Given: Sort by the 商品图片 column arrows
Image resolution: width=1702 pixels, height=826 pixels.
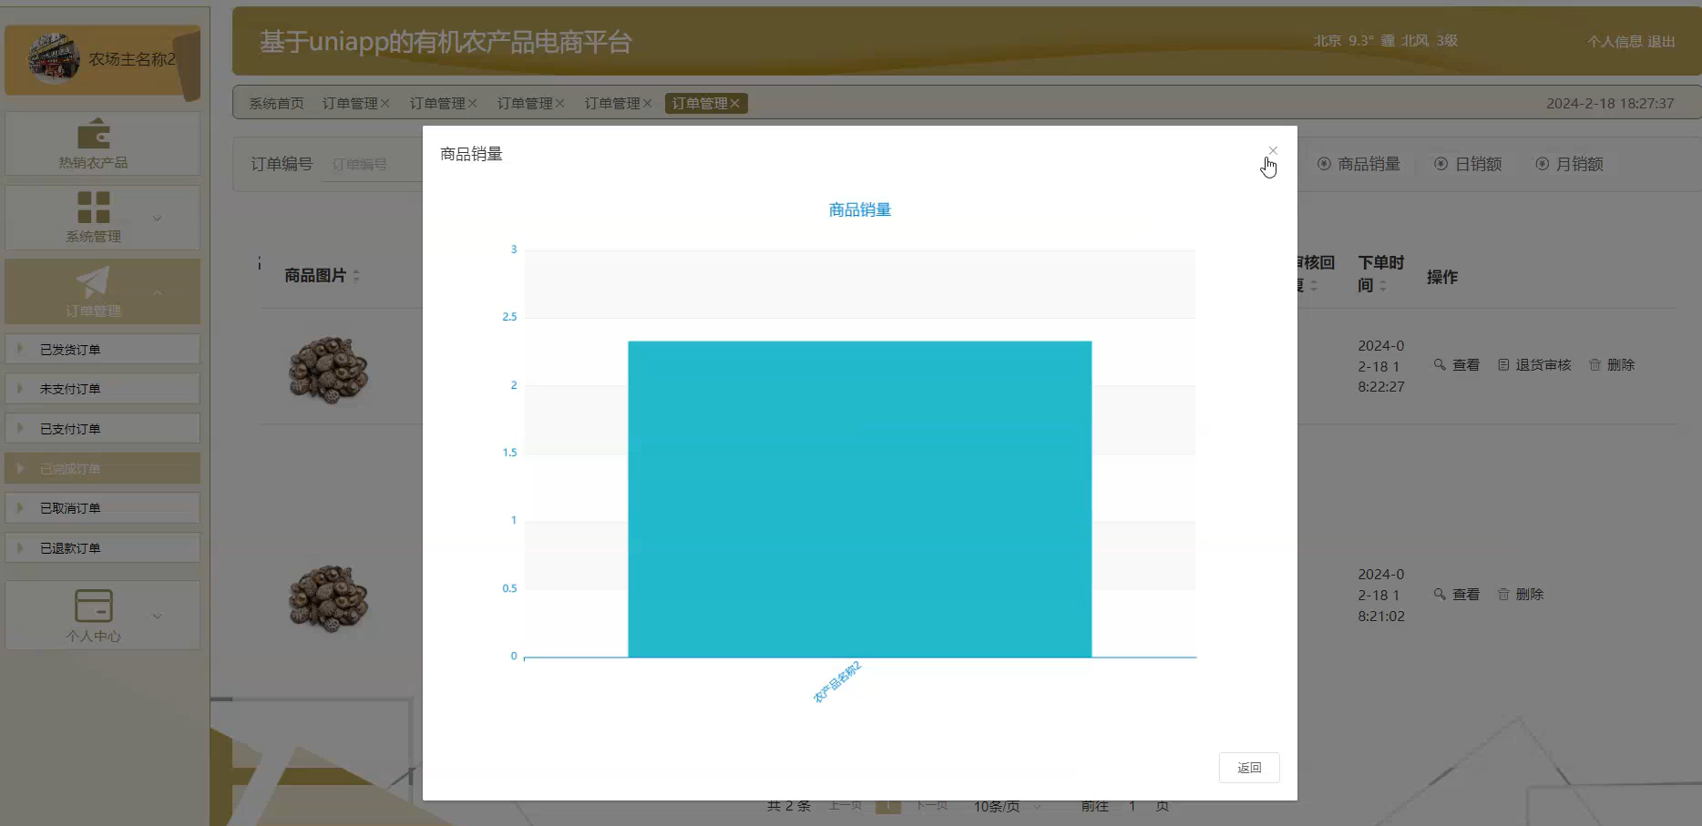Looking at the screenshot, I should pyautogui.click(x=356, y=275).
